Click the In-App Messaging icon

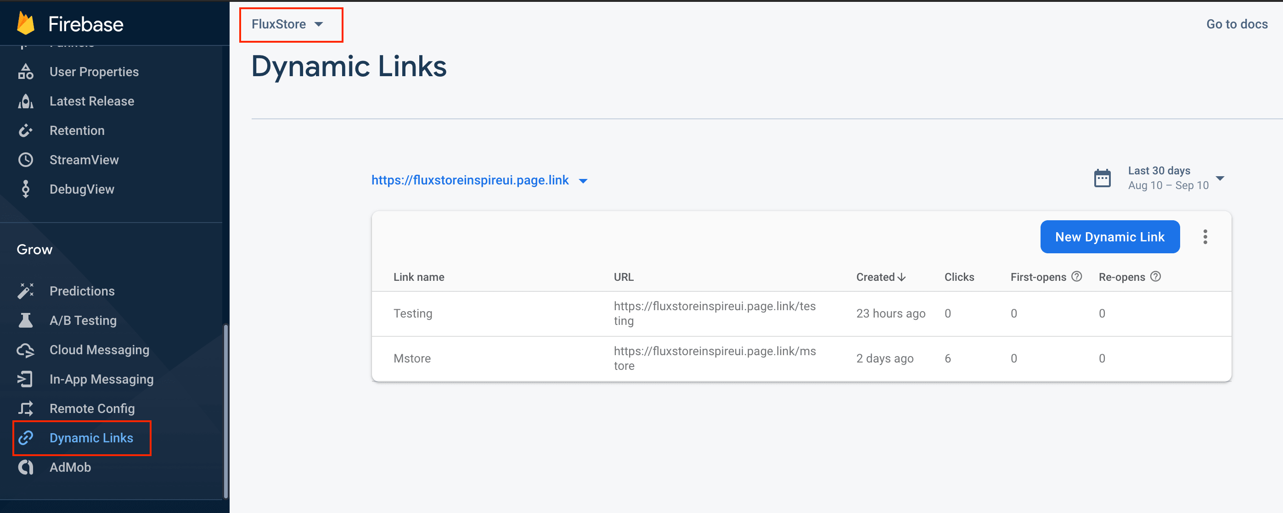(25, 379)
